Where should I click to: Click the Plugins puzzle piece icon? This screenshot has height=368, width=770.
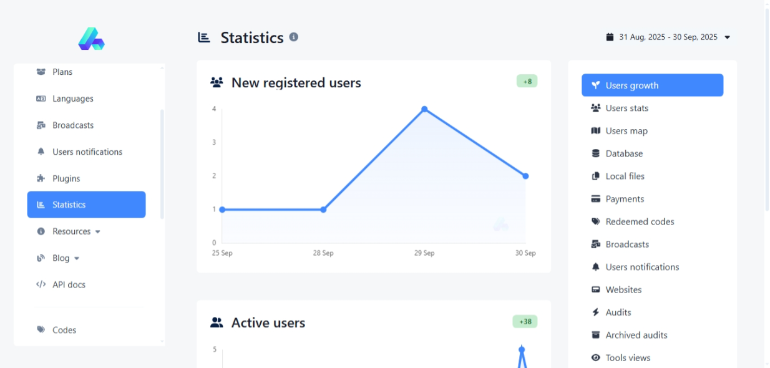(x=41, y=178)
